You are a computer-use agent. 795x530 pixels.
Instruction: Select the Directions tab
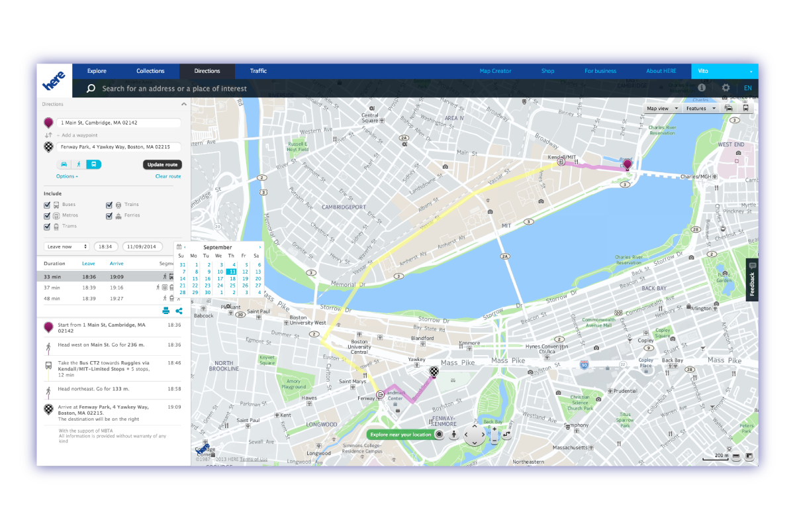tap(207, 71)
